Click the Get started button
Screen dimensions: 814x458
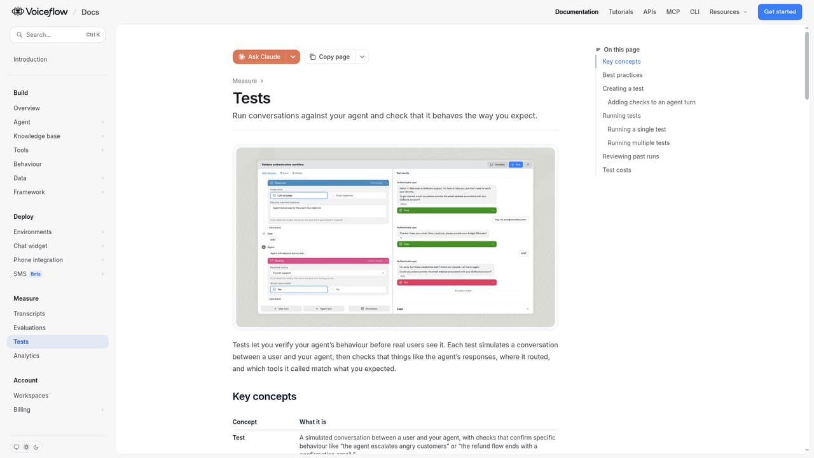click(x=780, y=11)
